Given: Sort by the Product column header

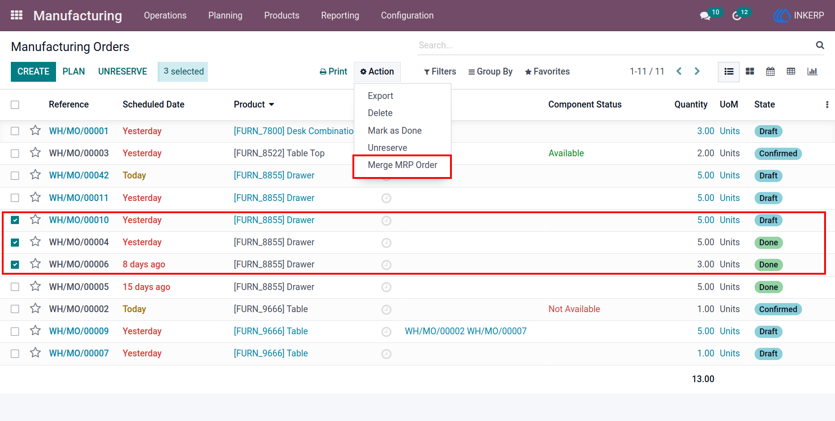Looking at the screenshot, I should 254,104.
